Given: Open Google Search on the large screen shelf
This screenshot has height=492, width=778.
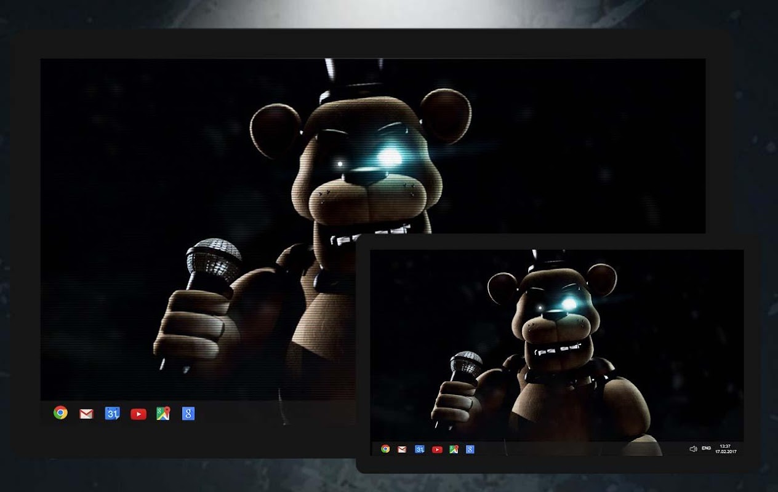Looking at the screenshot, I should [188, 413].
